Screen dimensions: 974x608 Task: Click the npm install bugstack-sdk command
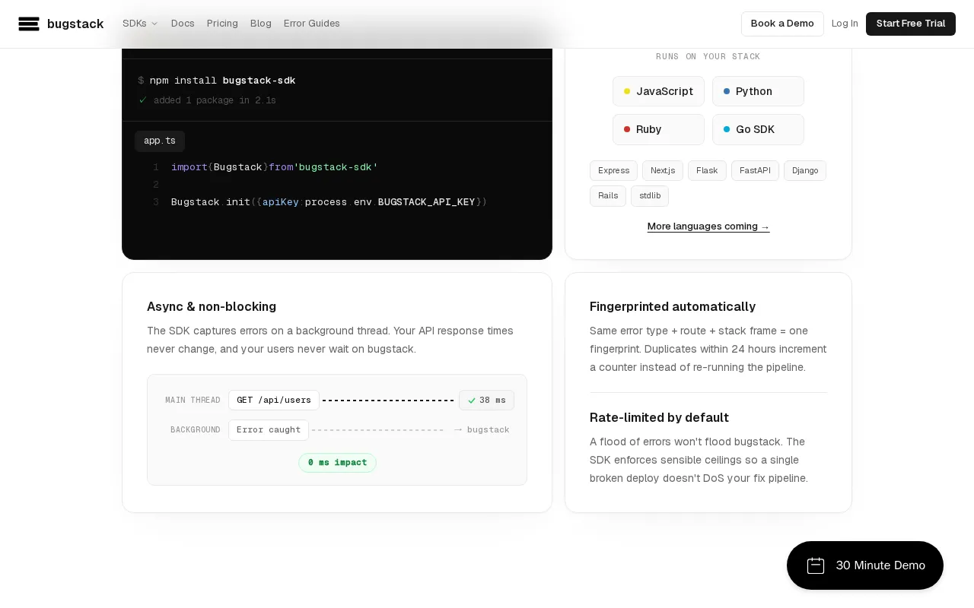222,81
